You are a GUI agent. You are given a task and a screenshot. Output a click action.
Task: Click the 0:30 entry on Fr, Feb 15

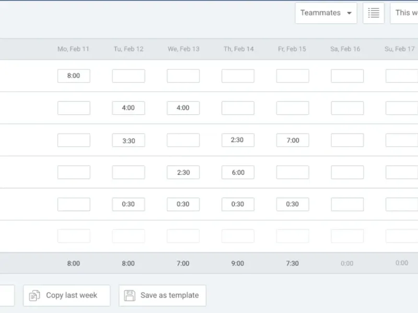(x=293, y=204)
